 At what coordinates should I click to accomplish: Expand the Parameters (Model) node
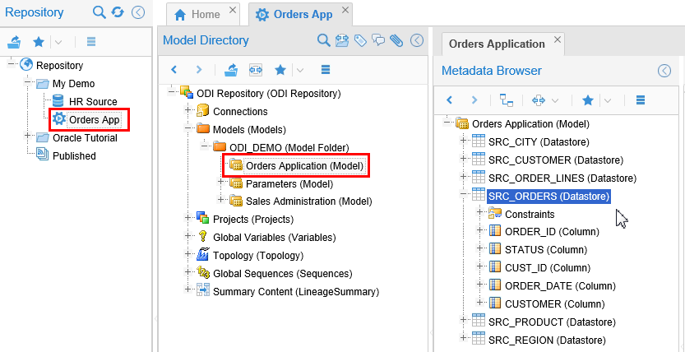(x=221, y=183)
